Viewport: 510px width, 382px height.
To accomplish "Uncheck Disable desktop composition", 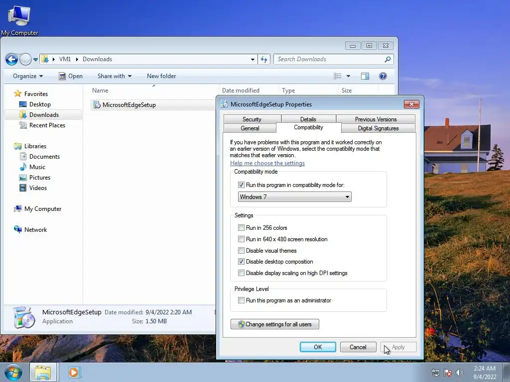I will click(x=241, y=262).
